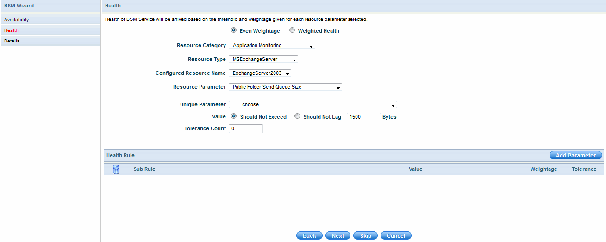Skip this wizard step
This screenshot has height=242, width=606.
[x=365, y=236]
